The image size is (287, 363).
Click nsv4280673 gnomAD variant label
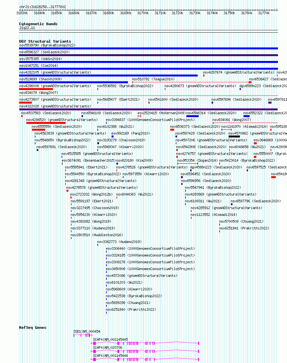click(x=201, y=86)
